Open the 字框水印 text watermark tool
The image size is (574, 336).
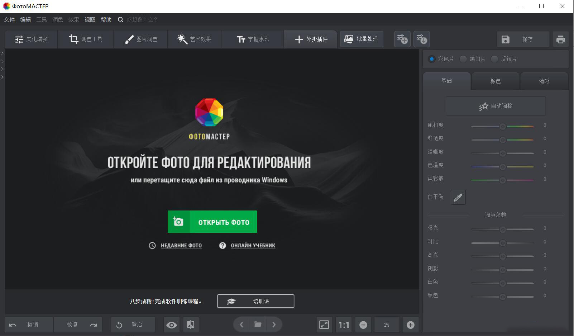(x=253, y=39)
